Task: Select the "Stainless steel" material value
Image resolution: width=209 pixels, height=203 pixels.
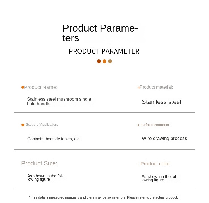Action: [x=161, y=102]
